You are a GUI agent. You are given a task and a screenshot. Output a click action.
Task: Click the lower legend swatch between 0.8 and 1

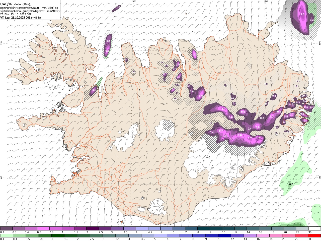tap(45, 236)
